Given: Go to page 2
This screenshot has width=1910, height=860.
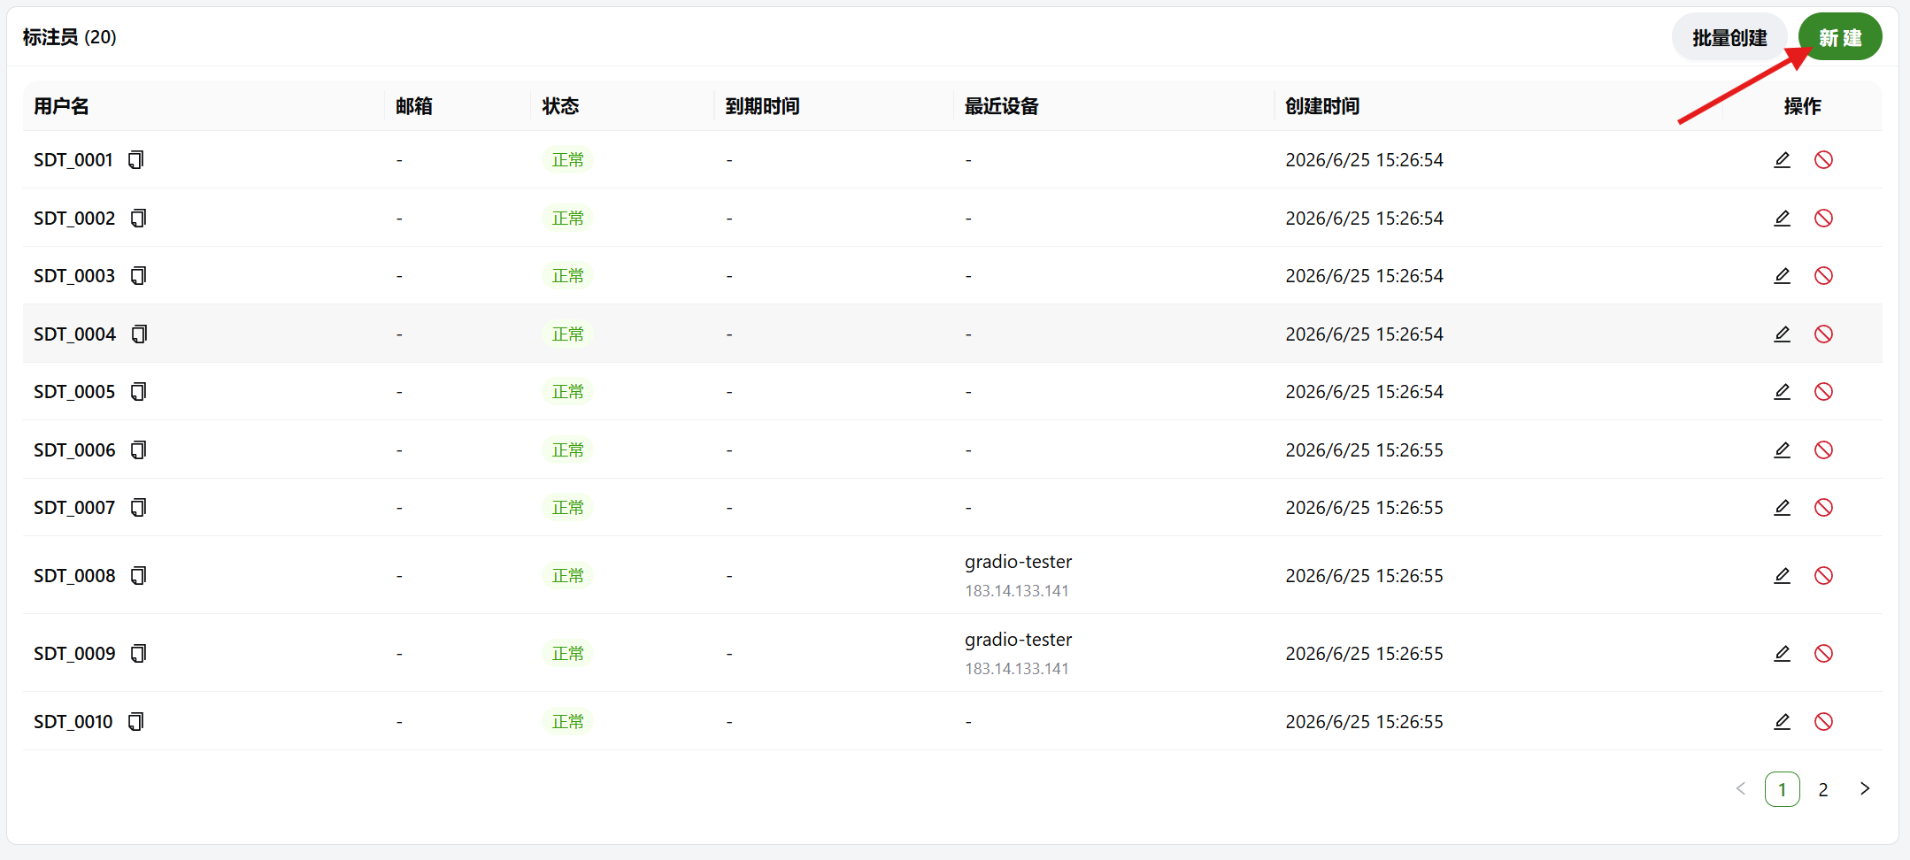Looking at the screenshot, I should tap(1823, 790).
